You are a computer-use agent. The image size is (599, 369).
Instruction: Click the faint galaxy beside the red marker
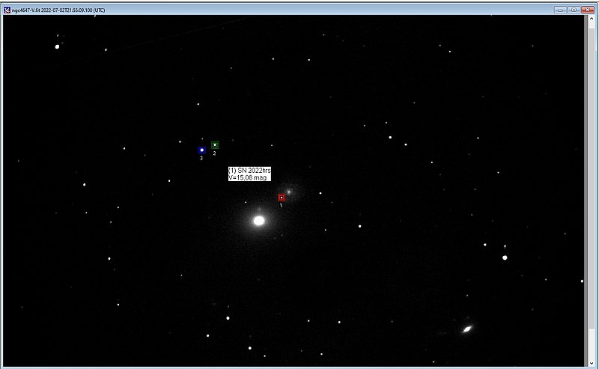pyautogui.click(x=289, y=192)
